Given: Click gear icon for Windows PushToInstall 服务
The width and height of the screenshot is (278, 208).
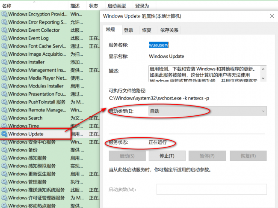Looking at the screenshot, I should 4,102.
